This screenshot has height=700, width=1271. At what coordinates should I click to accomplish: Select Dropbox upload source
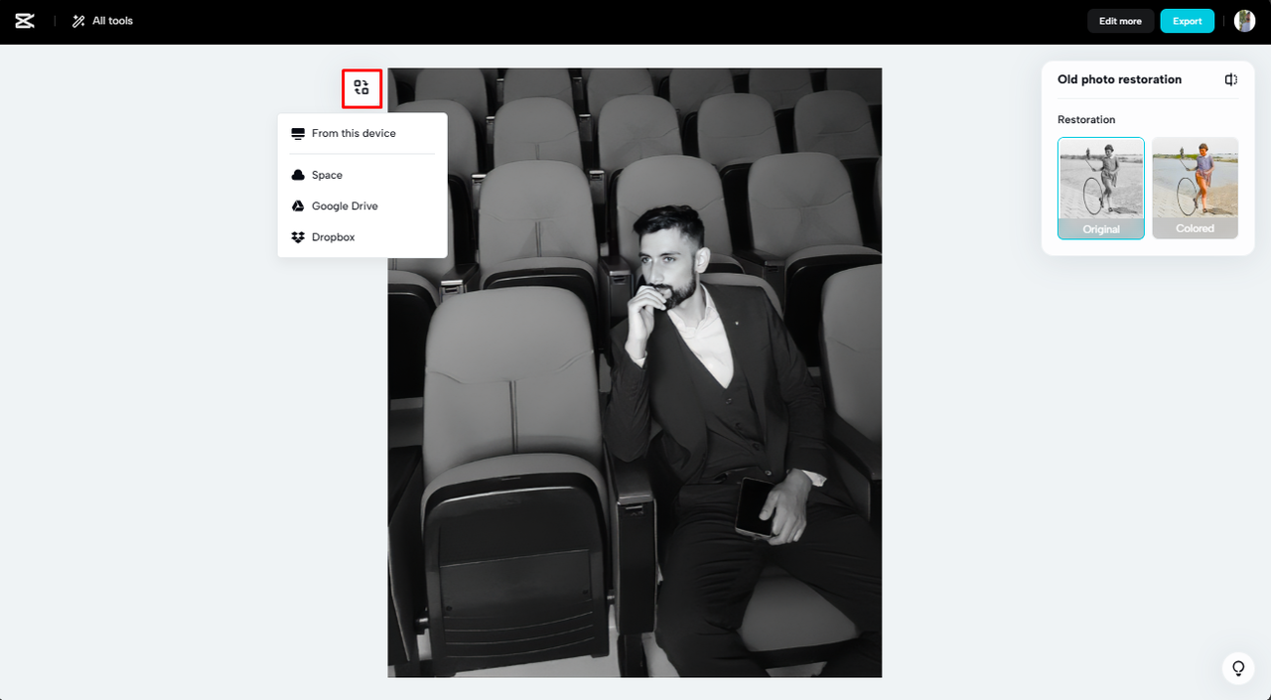point(362,237)
